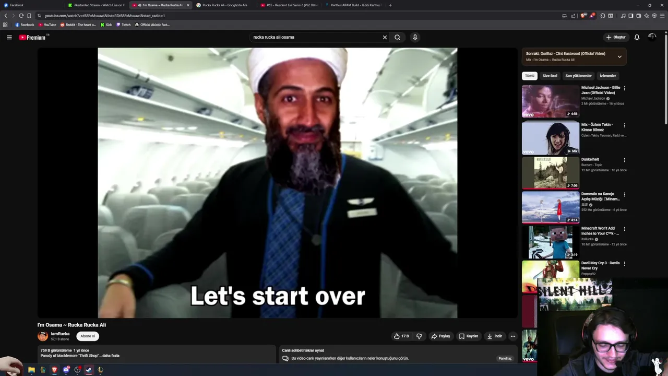This screenshot has width=668, height=376.
Task: Open options for Dunkelheit video
Action: pos(624,160)
